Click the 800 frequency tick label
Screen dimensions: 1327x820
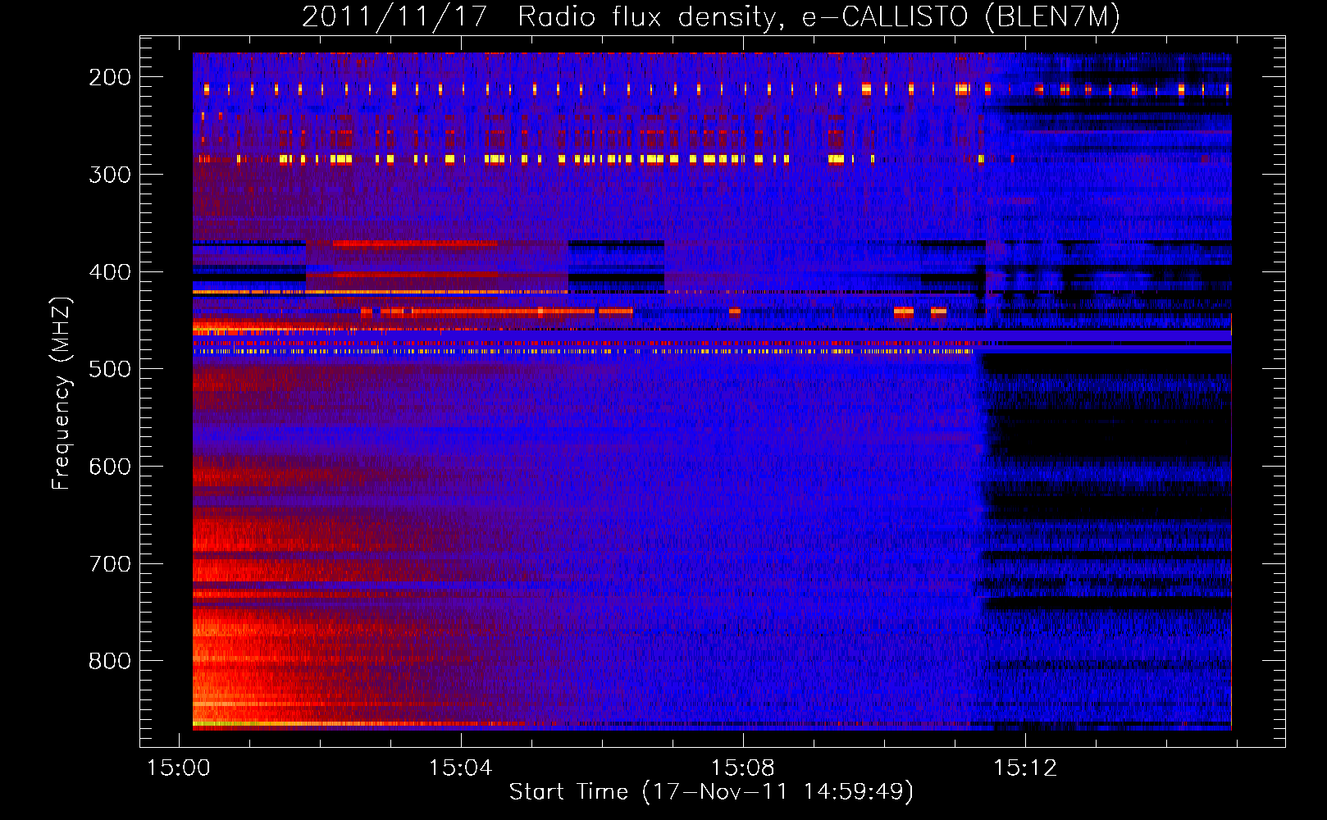click(110, 662)
